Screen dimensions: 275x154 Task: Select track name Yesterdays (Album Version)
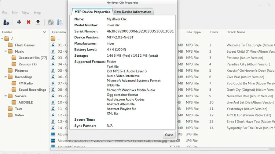click(247, 109)
